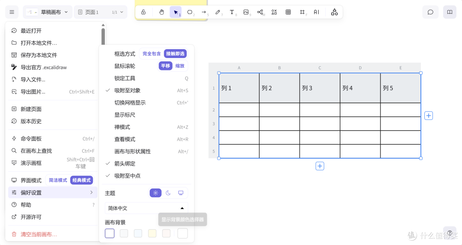Click 最近打开 menu item

[x=53, y=31]
